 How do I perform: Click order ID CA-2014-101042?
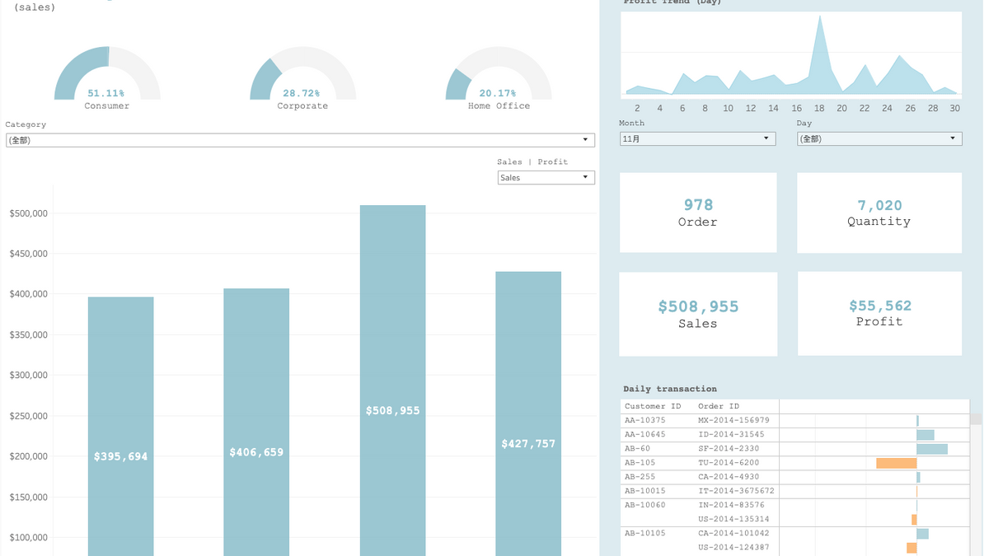734,533
